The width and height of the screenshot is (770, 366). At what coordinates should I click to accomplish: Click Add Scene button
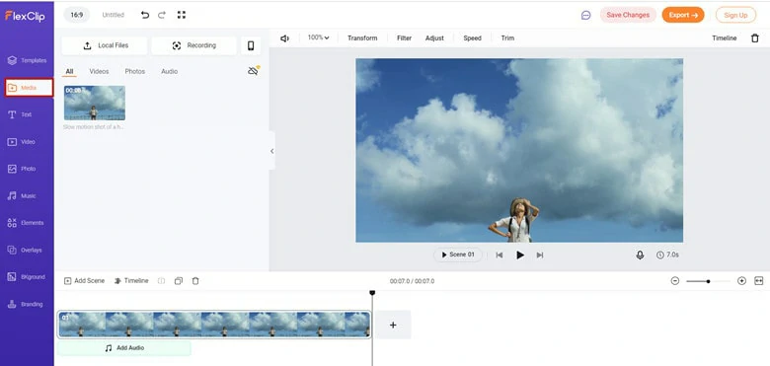85,281
